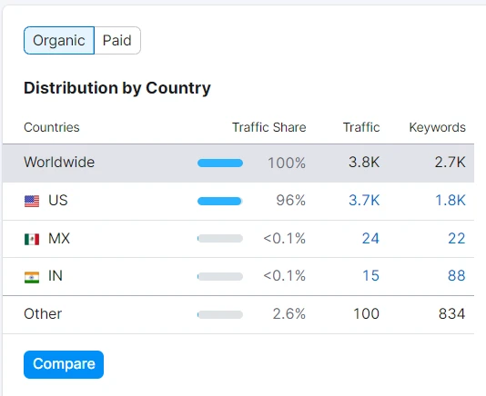Select the Worldwide row label

(59, 162)
